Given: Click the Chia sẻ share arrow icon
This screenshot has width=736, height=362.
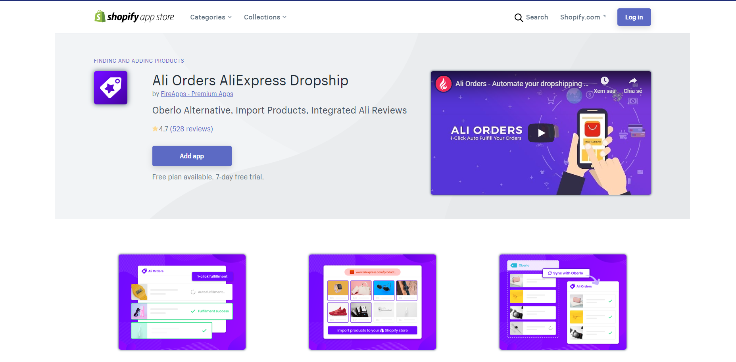Looking at the screenshot, I should coord(633,81).
